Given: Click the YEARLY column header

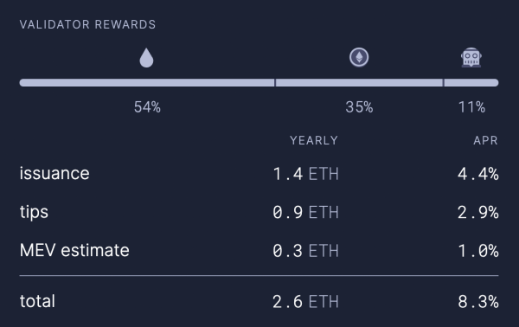Looking at the screenshot, I should pyautogui.click(x=314, y=141).
